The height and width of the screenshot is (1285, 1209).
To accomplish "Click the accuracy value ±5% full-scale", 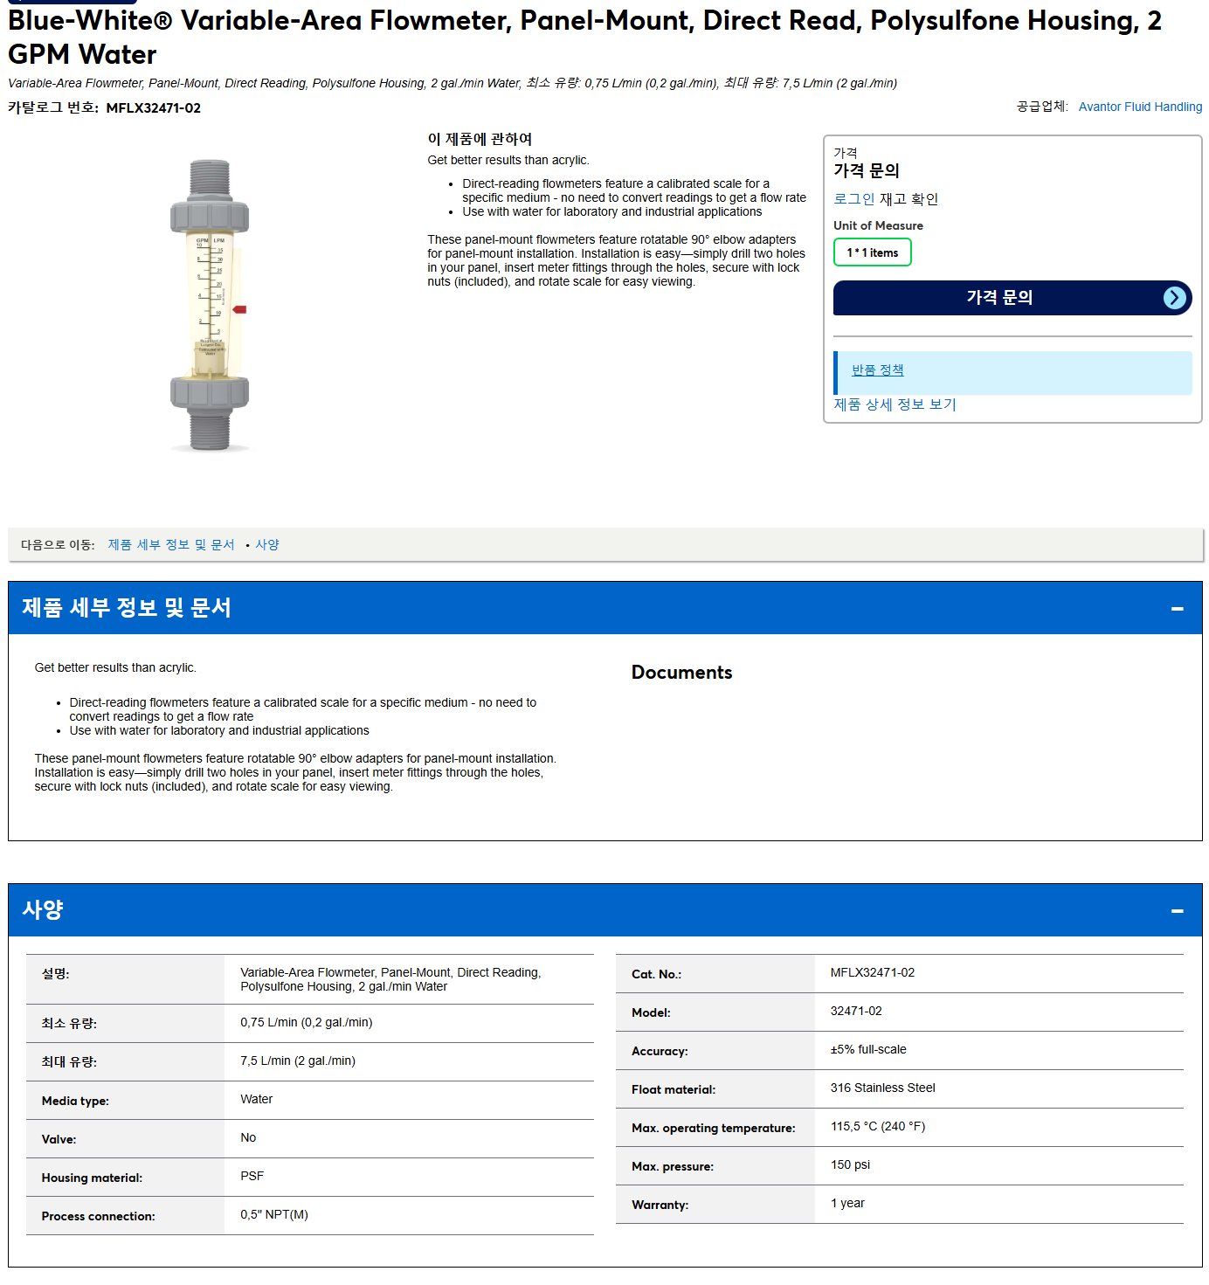I will click(x=868, y=1049).
